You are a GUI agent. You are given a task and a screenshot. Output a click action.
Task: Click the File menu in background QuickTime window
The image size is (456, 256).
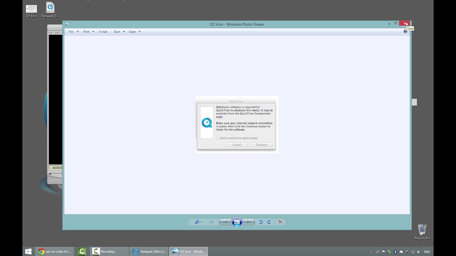pos(50,33)
